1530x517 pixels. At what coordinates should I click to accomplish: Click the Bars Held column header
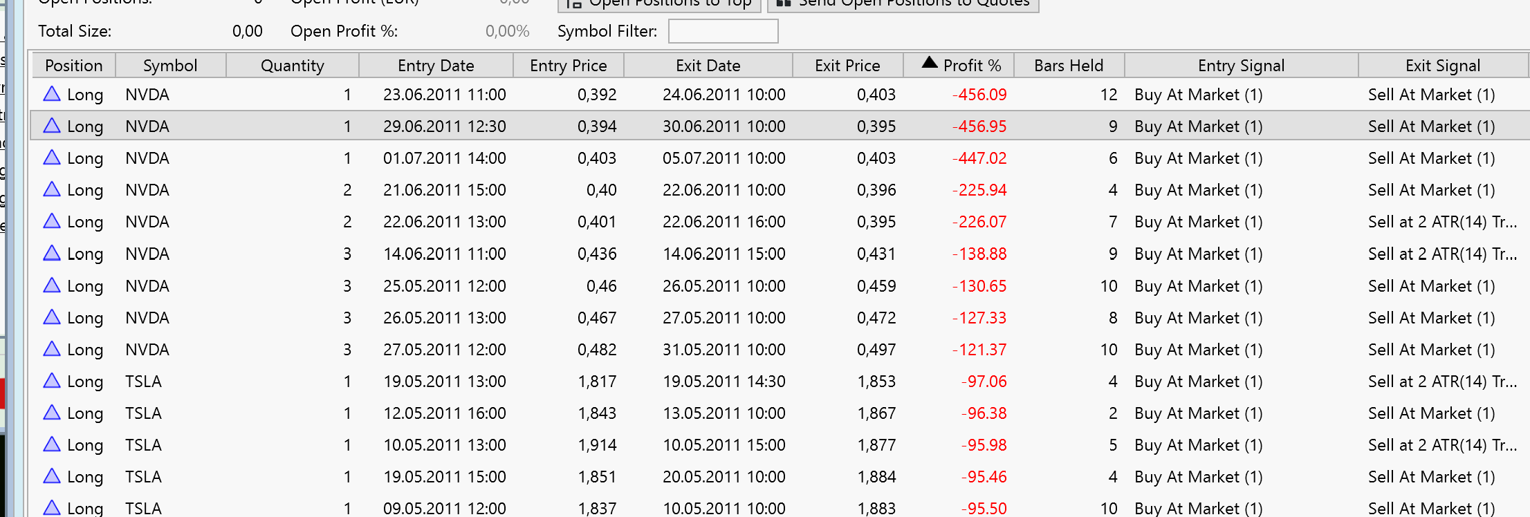(1069, 66)
